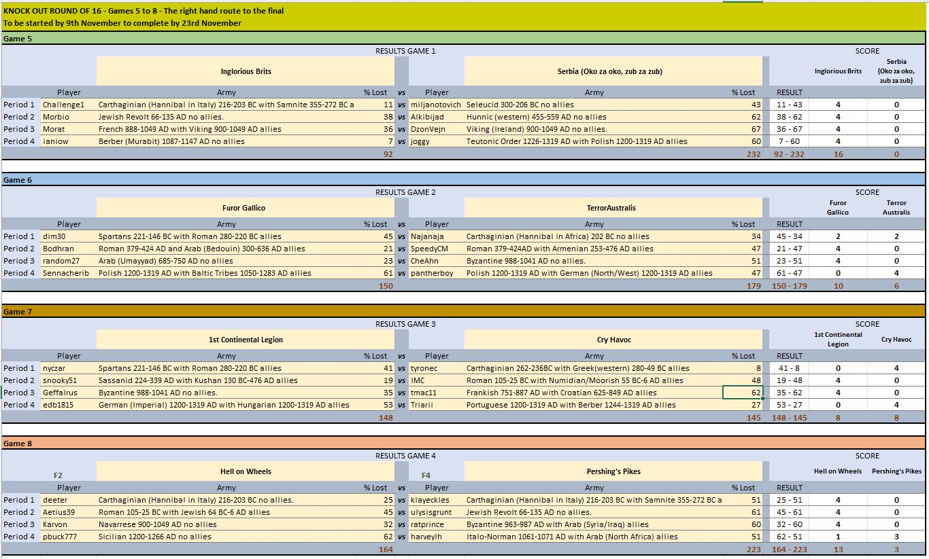
Task: Select the Pershing's Pikes team cell
Action: (613, 471)
